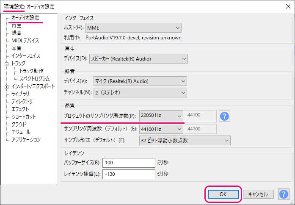Open the サンプル形式 32-bit float dropdown
Viewport: 295px width, 205px height.
pos(185,140)
